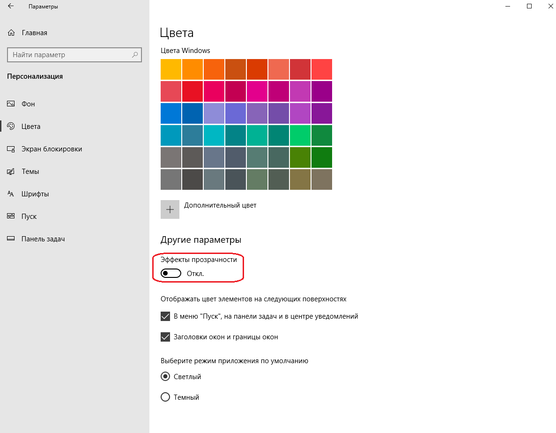Uncheck Заголовки окон и границы окон

coord(165,337)
